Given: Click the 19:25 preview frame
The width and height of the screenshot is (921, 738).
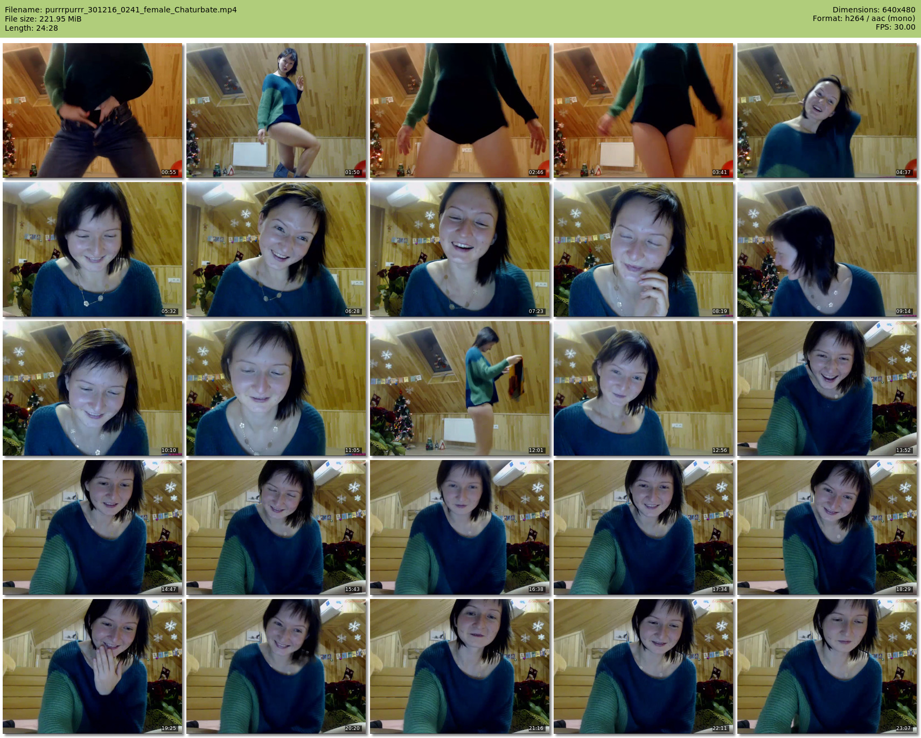Looking at the screenshot, I should pos(93,666).
